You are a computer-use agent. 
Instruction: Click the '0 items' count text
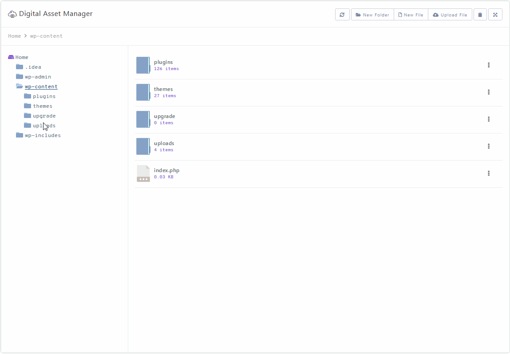tap(164, 122)
